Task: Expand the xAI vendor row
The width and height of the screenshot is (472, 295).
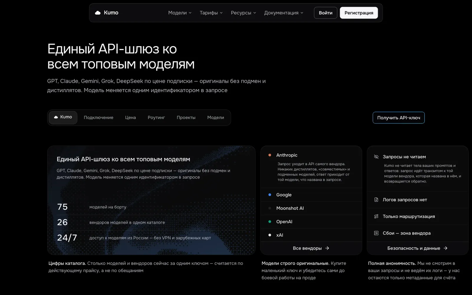Action: 311,235
